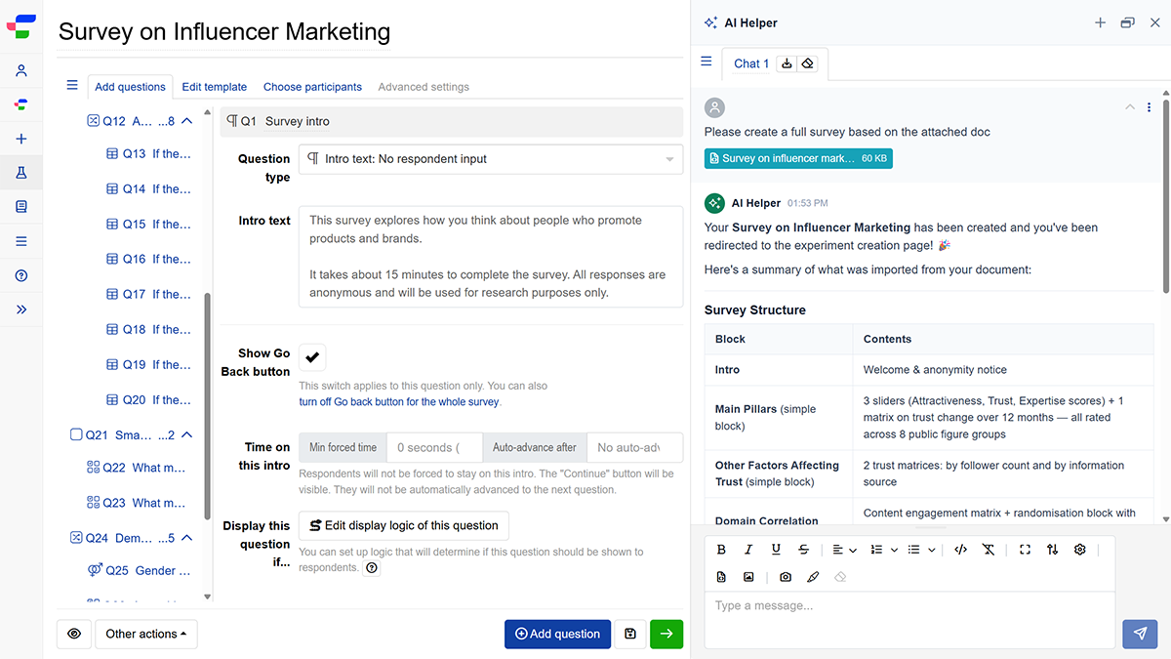Apply underline formatting in message editor
Image resolution: width=1171 pixels, height=659 pixels.
click(x=776, y=550)
